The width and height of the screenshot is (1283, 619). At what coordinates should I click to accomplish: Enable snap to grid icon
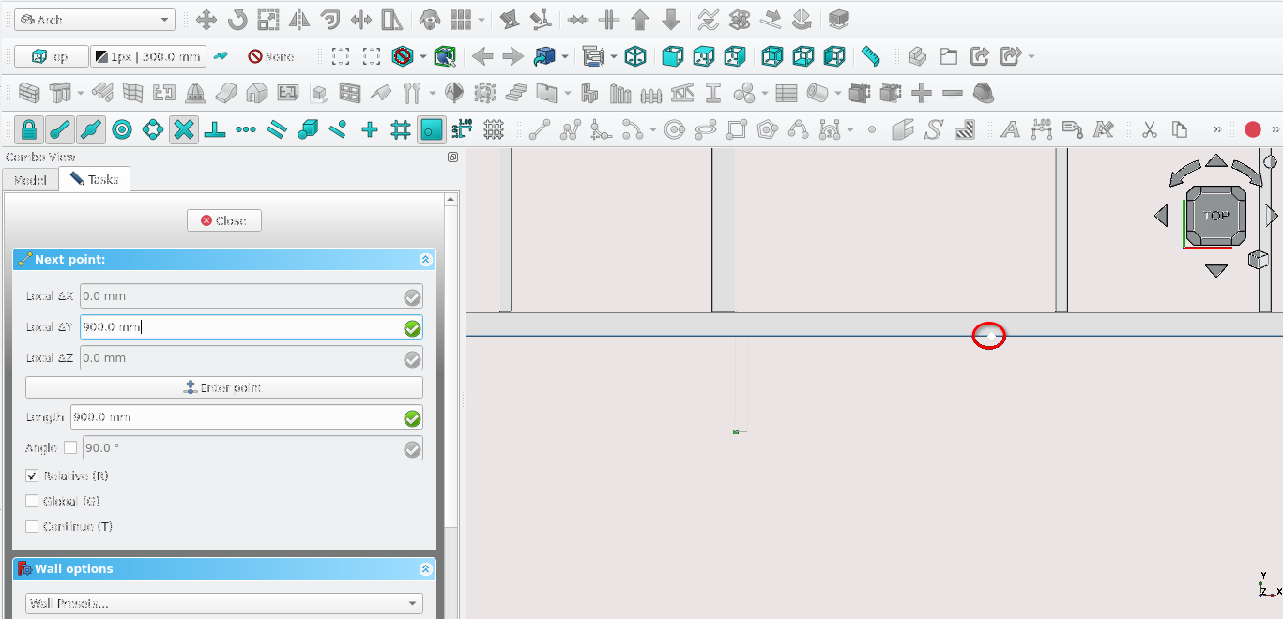coord(401,129)
